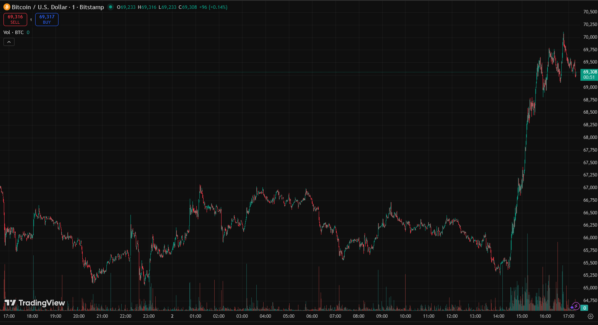598x325 pixels.
Task: Click the 20:00 time axis label
Action: 79,316
